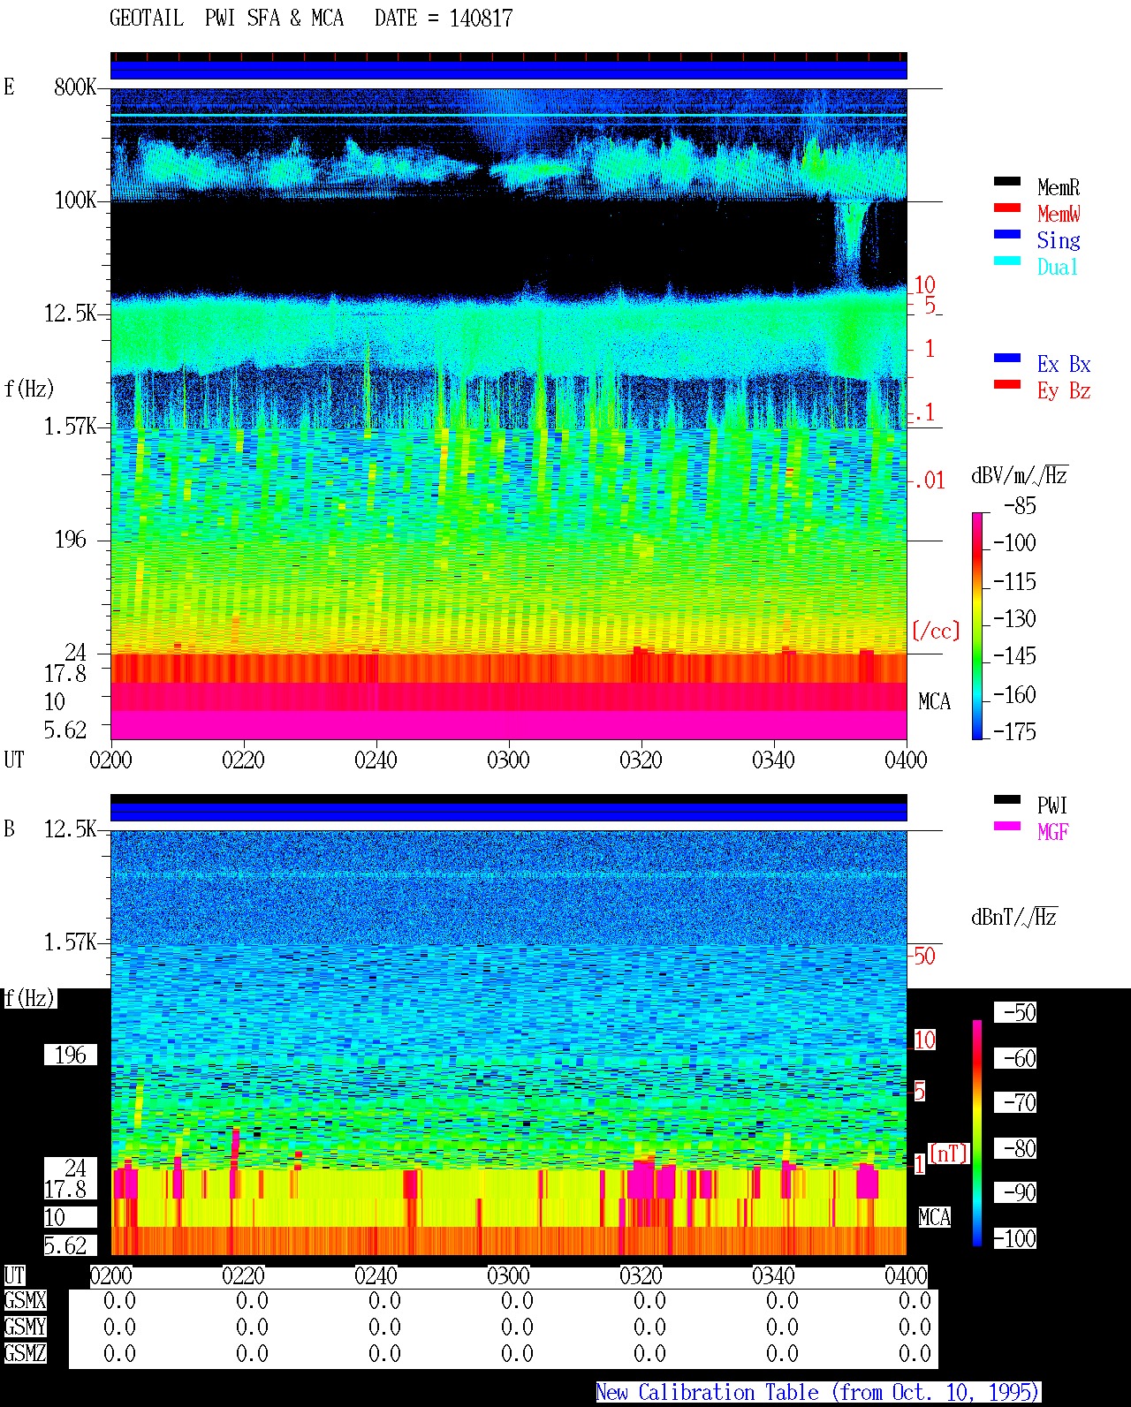This screenshot has width=1131, height=1407.
Task: Click the 0300 UT tick of electric spectrogram
Action: [x=508, y=760]
